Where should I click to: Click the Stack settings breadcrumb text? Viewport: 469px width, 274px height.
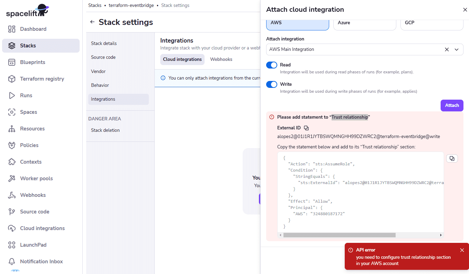[175, 6]
